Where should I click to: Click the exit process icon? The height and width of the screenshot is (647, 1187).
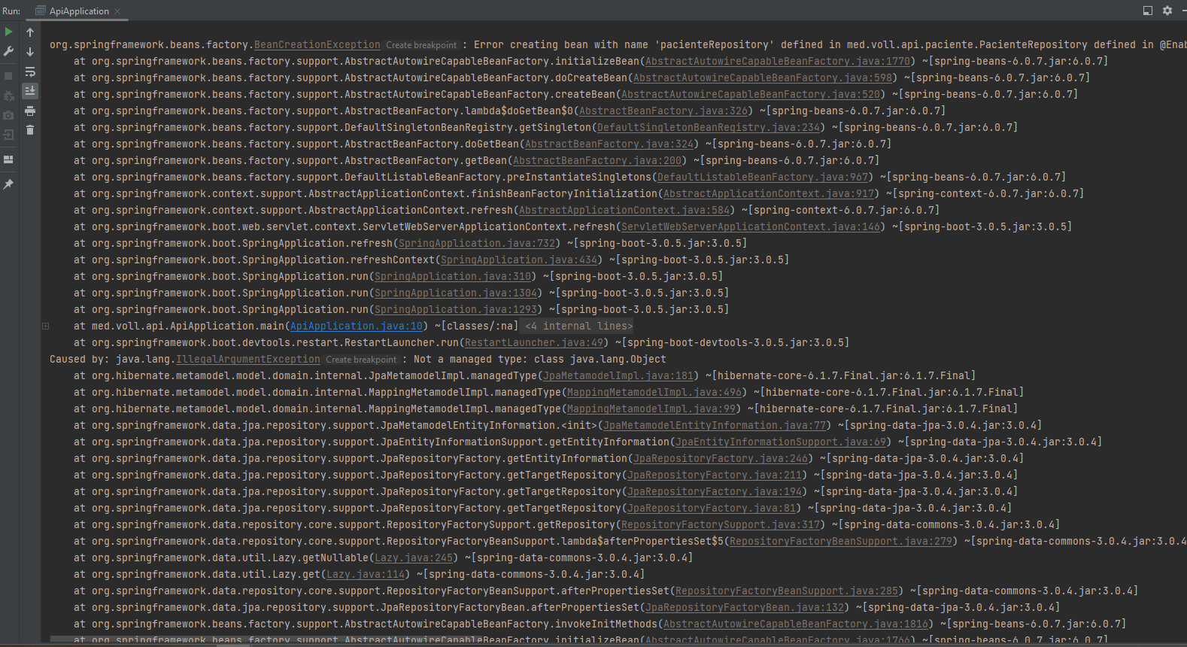click(9, 135)
